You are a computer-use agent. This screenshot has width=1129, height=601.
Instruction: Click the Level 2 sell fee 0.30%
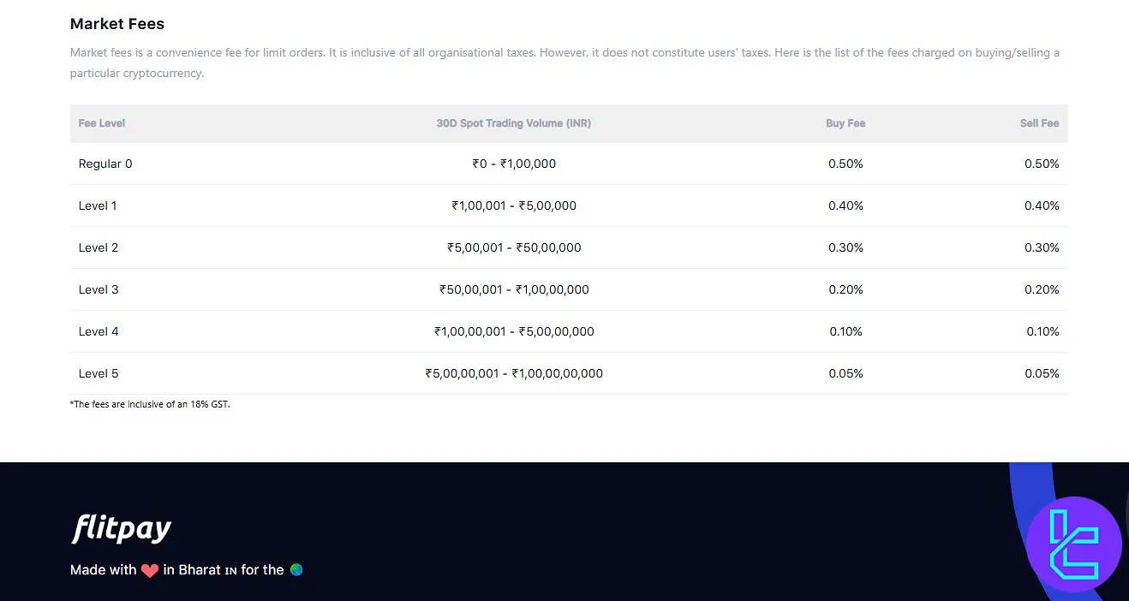1042,247
